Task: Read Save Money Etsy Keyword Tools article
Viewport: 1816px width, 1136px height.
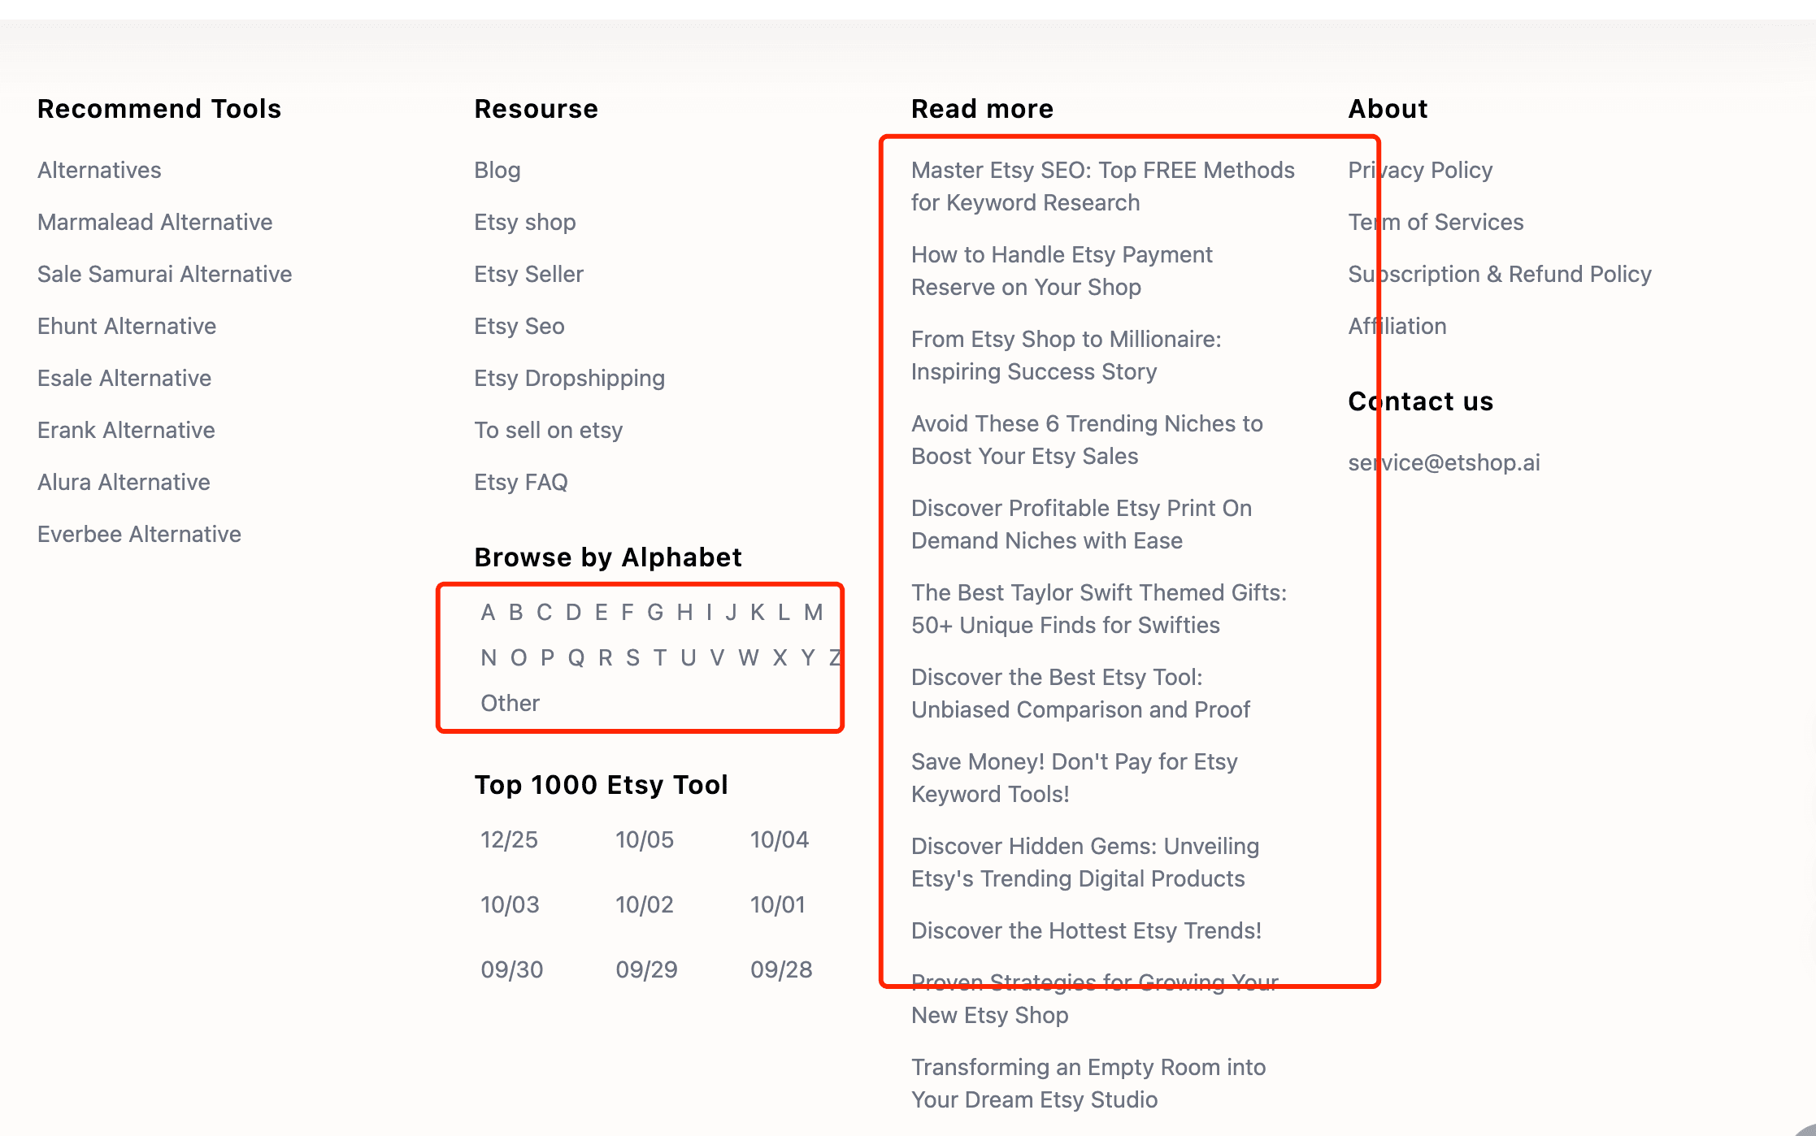Action: (x=1075, y=778)
